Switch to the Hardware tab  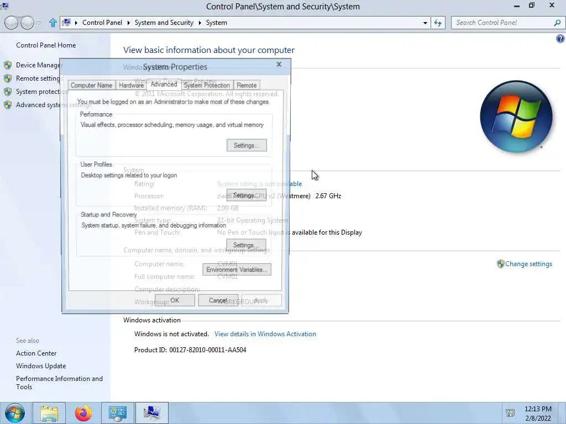[x=132, y=85]
